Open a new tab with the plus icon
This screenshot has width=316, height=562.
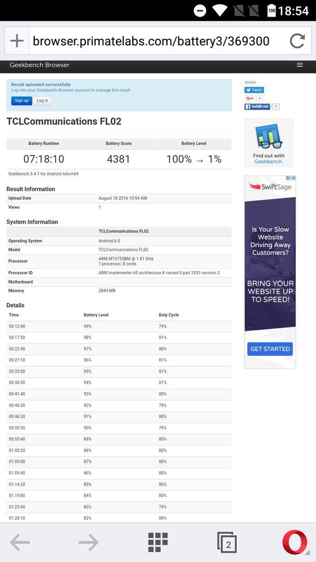click(x=17, y=41)
